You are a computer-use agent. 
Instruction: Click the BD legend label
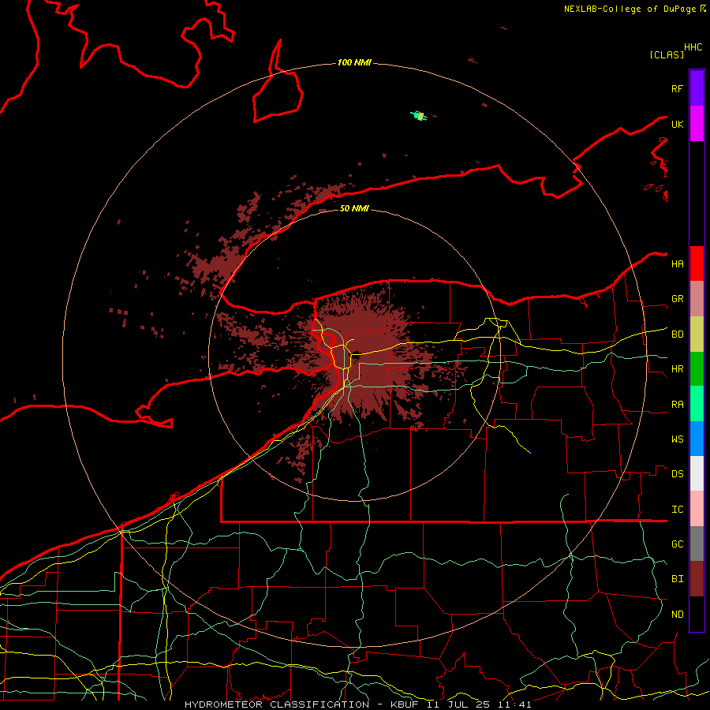coord(677,334)
